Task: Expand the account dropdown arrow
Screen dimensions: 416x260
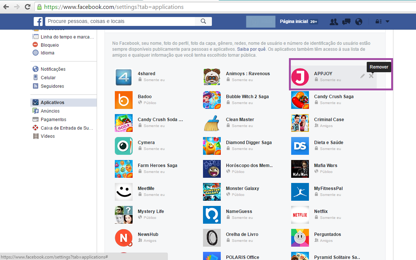Action: [x=387, y=21]
